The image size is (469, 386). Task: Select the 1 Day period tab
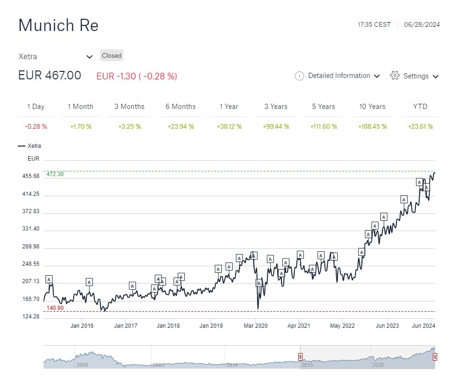36,107
